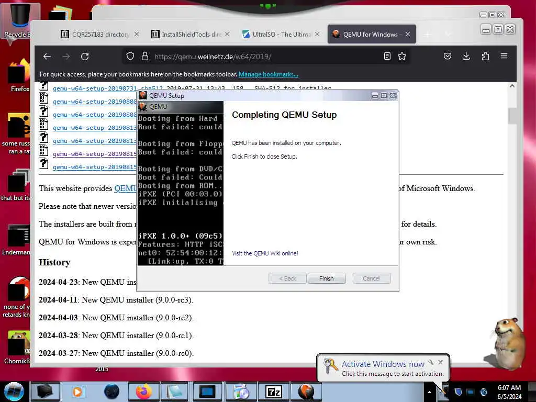Open the last qemu-w64-setup-20190815 link
The height and width of the screenshot is (402, 536).
coord(95,167)
